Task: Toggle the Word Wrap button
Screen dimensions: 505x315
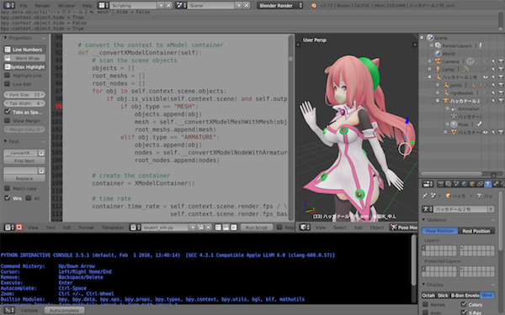Action: (24, 58)
